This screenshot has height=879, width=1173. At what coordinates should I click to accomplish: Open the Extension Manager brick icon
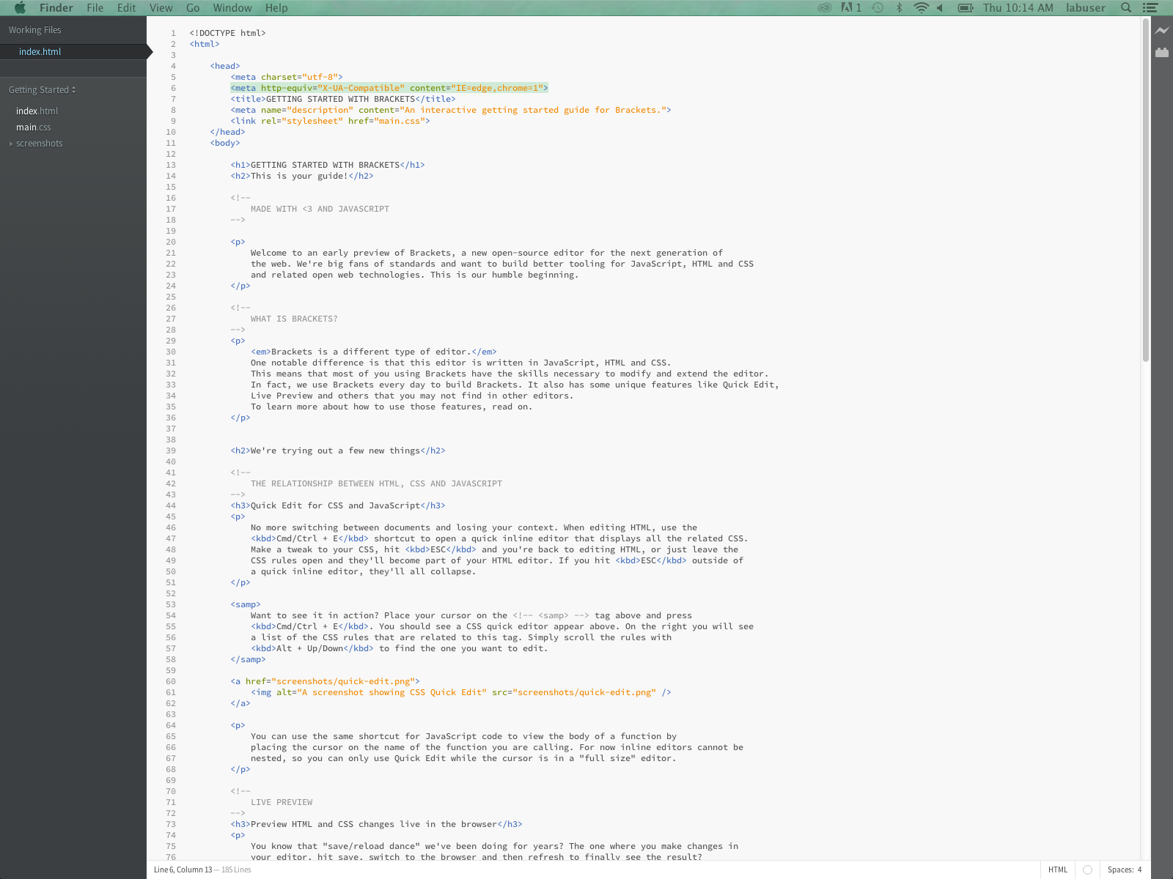point(1162,52)
